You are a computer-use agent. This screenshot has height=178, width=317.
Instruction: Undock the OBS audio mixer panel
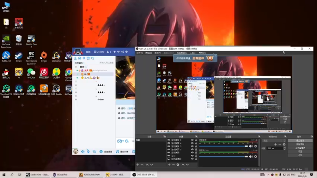259,136
